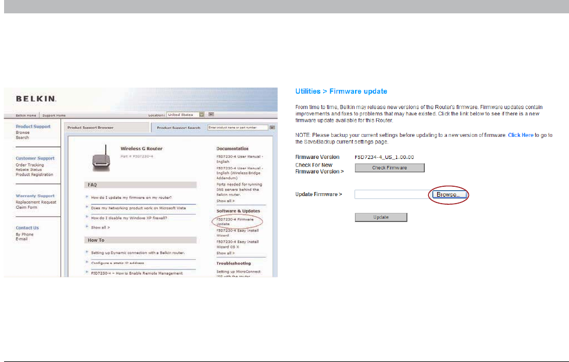Open Setting up Dynamic connection how-to
Image resolution: width=569 pixels, height=362 pixels.
138,252
